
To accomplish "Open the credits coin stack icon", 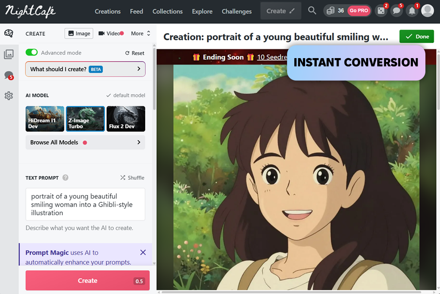I will [x=330, y=11].
